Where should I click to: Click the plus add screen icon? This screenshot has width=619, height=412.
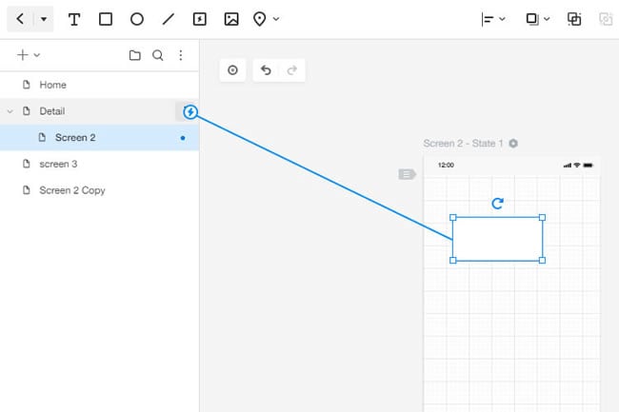(23, 55)
